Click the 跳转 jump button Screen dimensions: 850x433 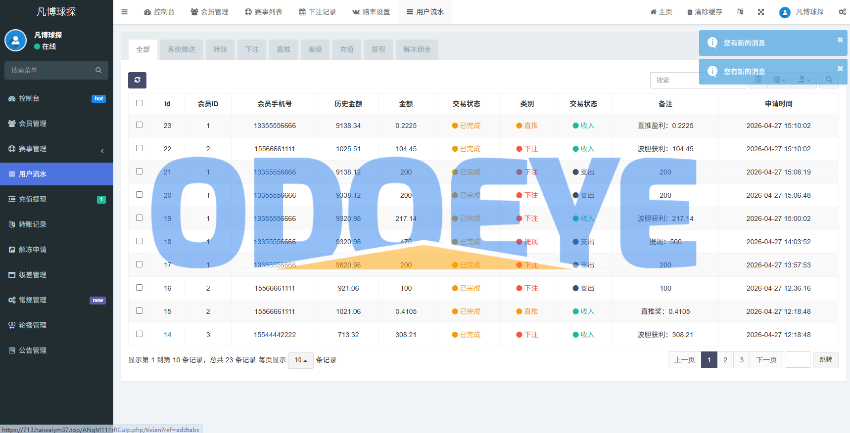[826, 360]
